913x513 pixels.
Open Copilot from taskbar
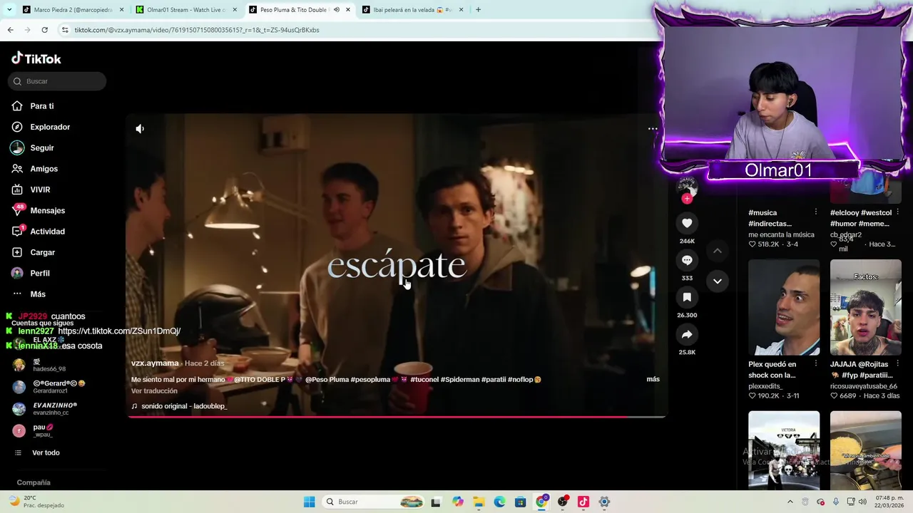pos(457,502)
